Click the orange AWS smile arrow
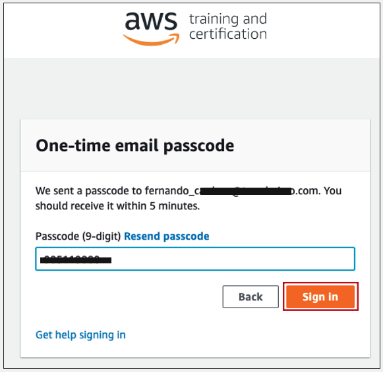This screenshot has width=383, height=372. pyautogui.click(x=152, y=40)
